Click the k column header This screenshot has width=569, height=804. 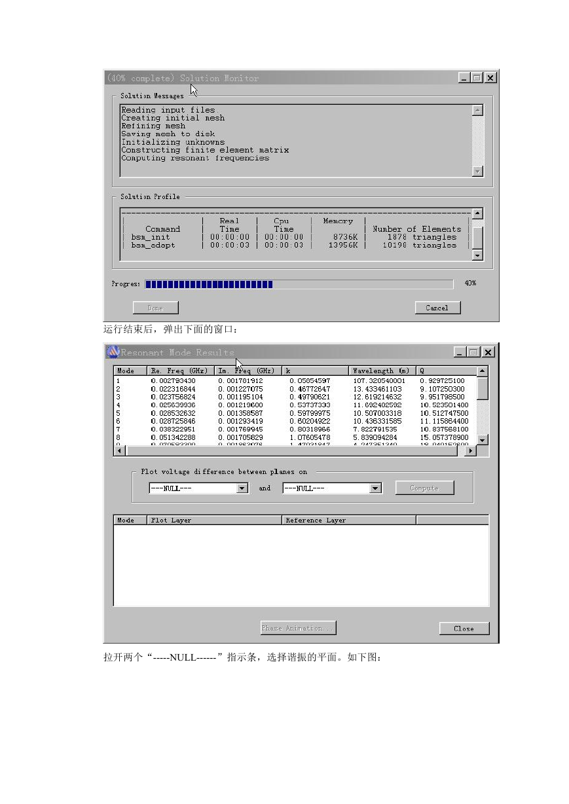[315, 371]
